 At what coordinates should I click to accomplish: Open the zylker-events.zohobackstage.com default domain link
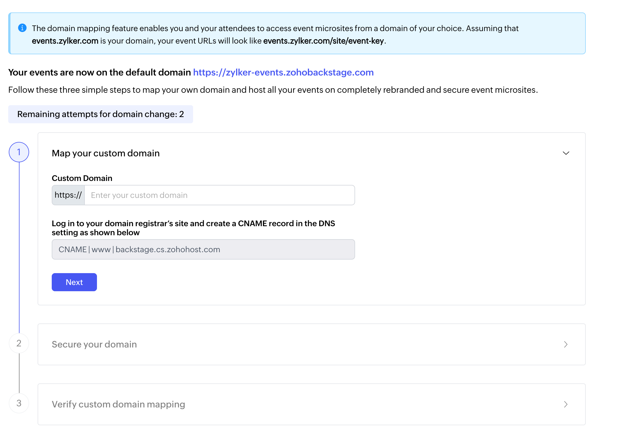point(283,72)
